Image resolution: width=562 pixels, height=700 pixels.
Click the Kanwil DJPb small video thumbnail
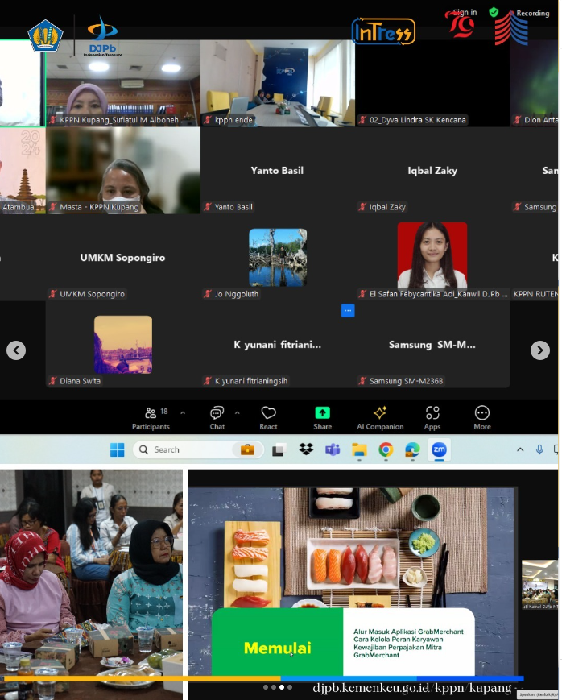539,585
